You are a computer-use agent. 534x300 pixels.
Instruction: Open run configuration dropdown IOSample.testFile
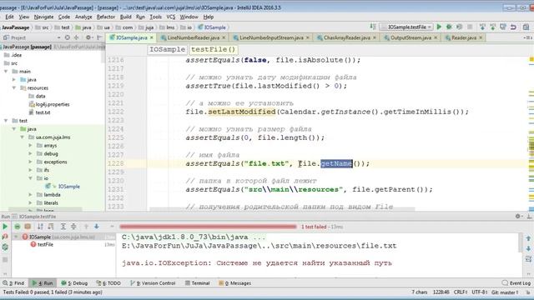(x=406, y=27)
